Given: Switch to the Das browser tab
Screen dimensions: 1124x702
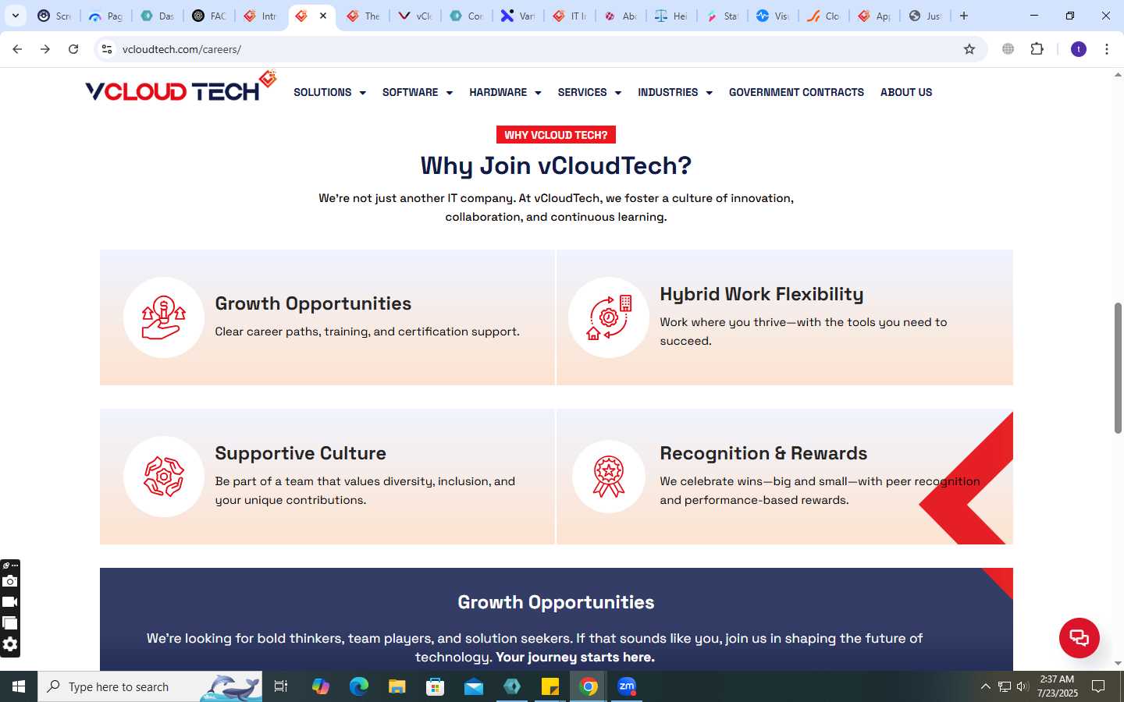Looking at the screenshot, I should tap(158, 16).
